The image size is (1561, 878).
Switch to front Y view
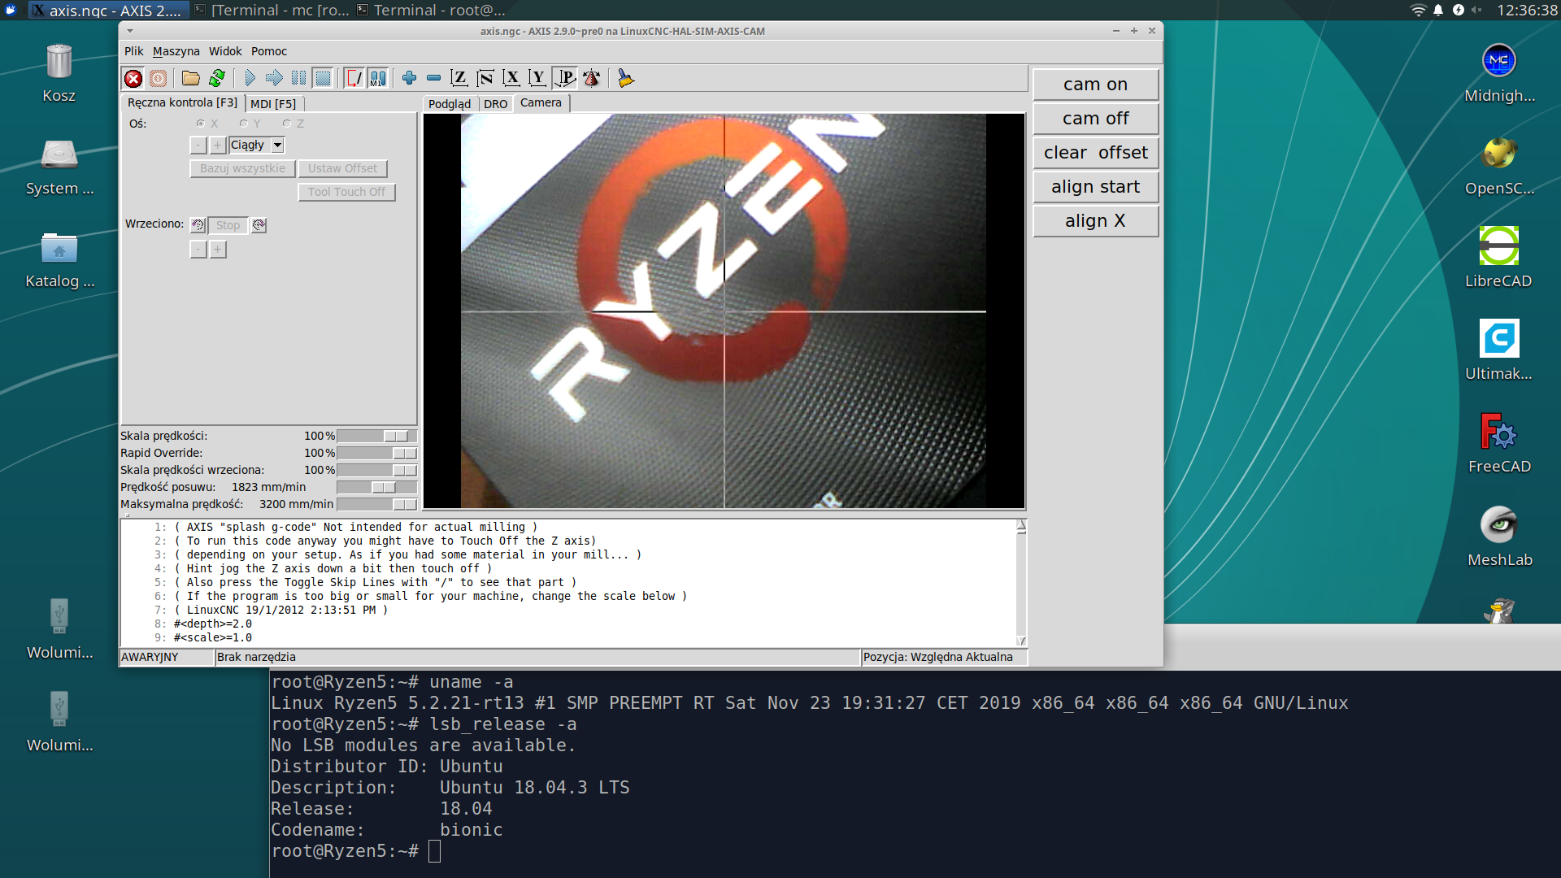(537, 78)
